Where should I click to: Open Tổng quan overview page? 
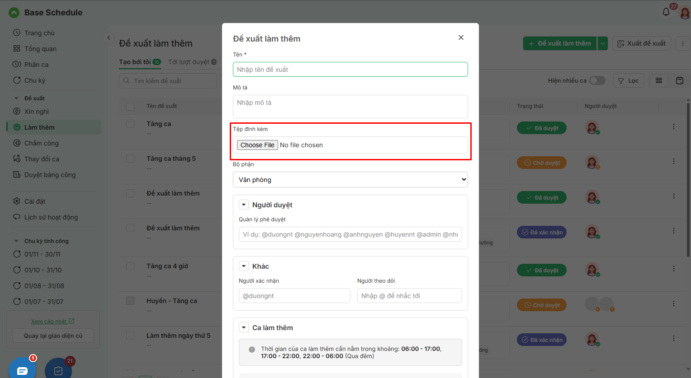(x=40, y=49)
